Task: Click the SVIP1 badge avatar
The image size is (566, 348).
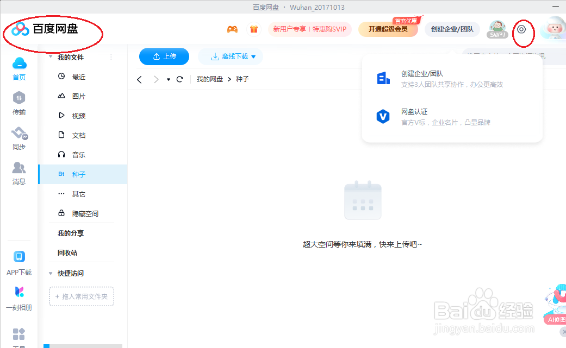Action: click(497, 29)
